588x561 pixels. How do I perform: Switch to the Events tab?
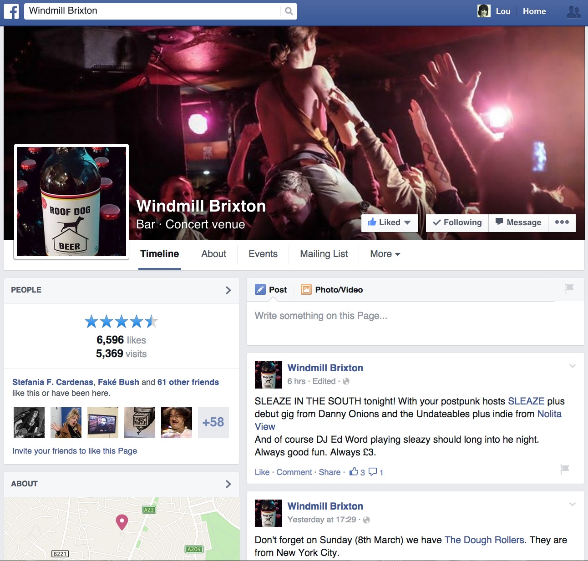click(263, 254)
